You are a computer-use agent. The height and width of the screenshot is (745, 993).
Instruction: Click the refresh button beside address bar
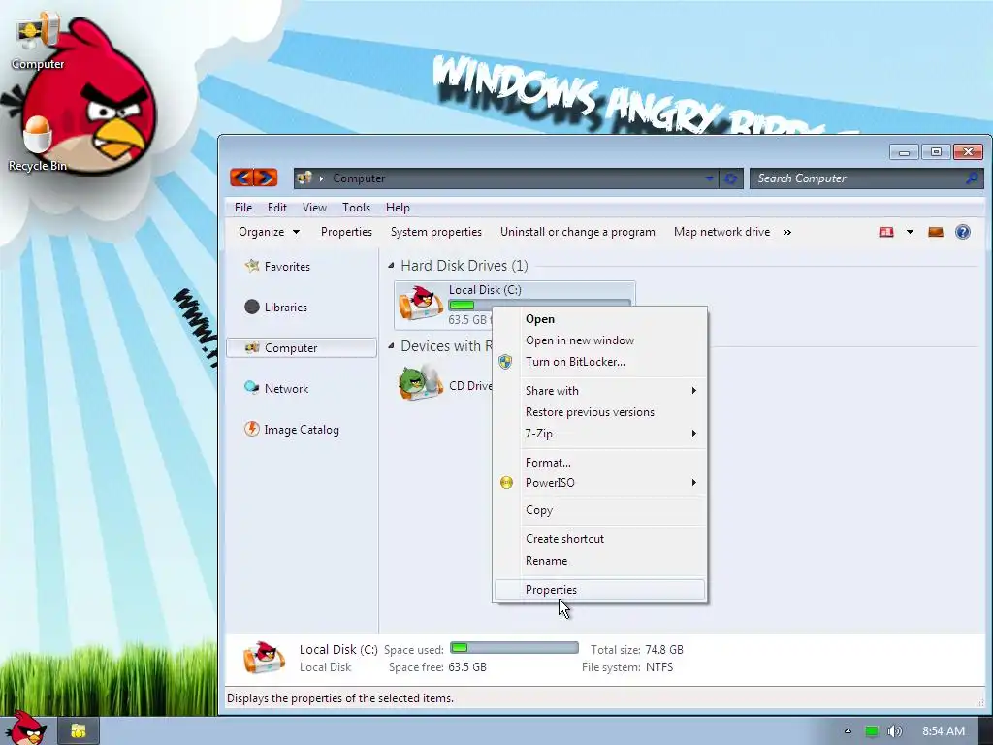[731, 178]
